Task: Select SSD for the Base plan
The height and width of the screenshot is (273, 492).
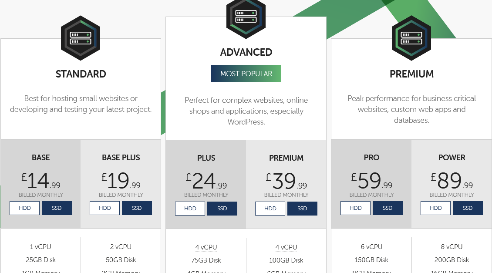Action: [57, 208]
